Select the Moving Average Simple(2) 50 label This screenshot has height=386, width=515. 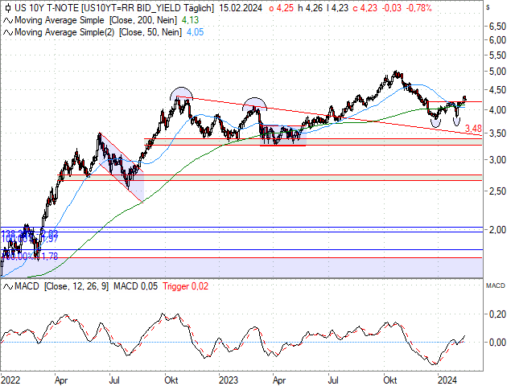98,32
